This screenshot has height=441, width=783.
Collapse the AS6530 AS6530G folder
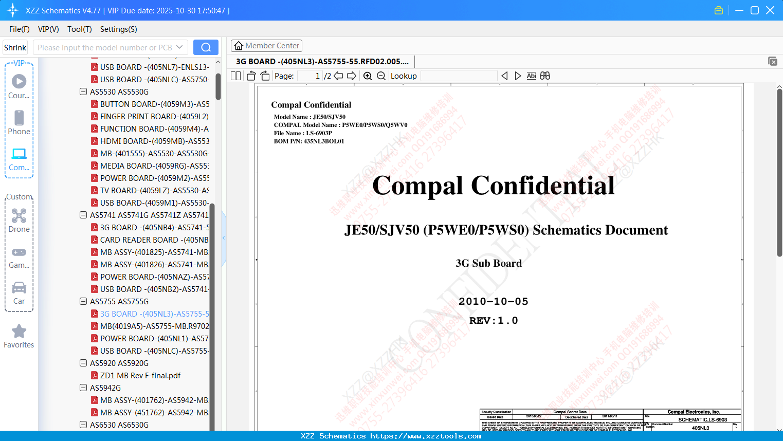click(83, 425)
